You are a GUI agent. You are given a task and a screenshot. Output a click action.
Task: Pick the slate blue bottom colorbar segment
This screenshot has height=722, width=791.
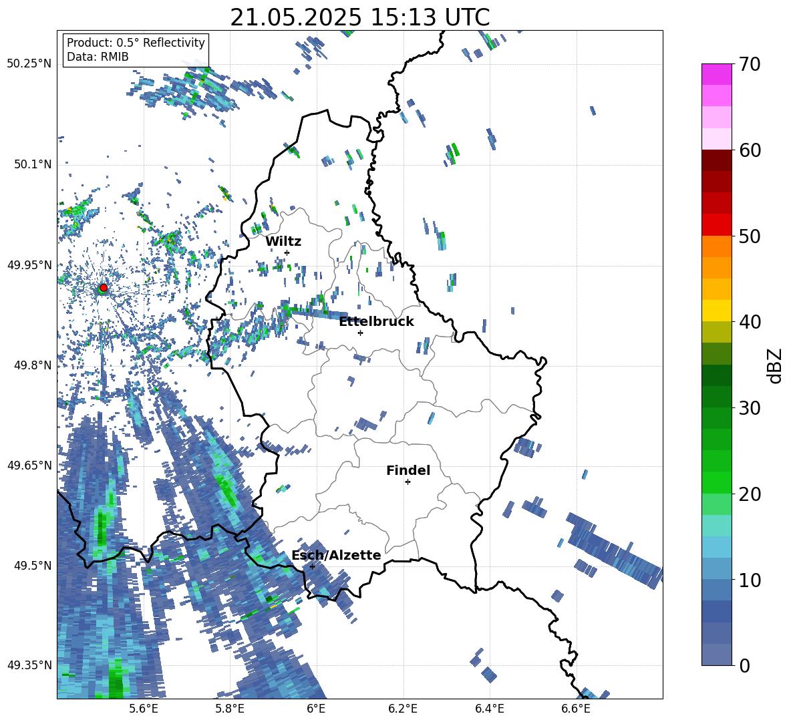coord(716,655)
